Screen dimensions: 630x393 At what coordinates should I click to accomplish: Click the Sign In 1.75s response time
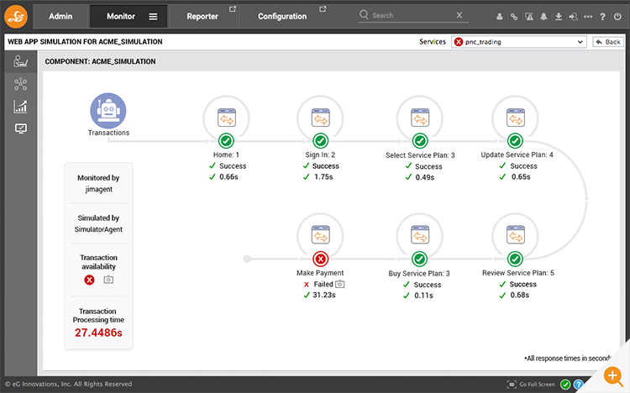[323, 177]
